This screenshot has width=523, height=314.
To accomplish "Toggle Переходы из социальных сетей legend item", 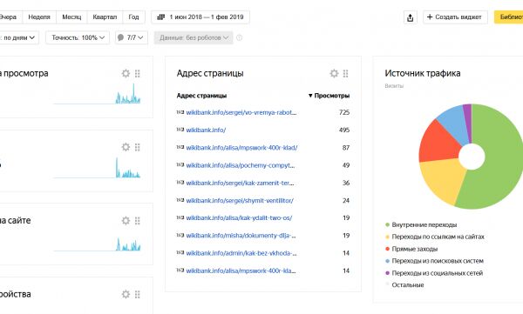I will point(433,273).
